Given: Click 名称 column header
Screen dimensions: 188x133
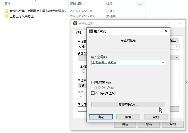Looking at the screenshot, I should coord(7,3).
